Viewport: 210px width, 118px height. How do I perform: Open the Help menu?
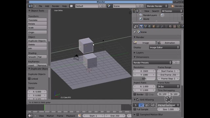pyautogui.click(x=64, y=6)
